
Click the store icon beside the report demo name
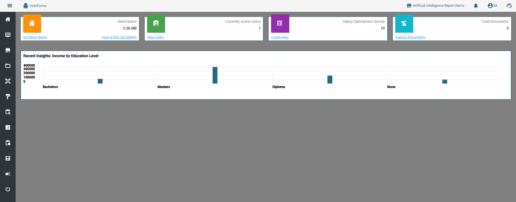(x=409, y=6)
